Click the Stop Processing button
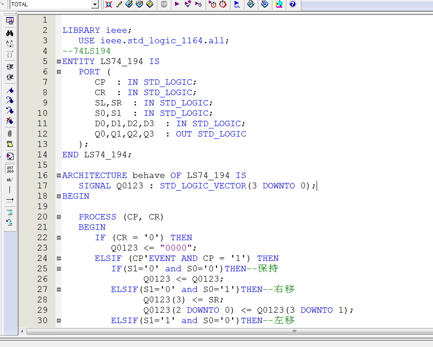 164,4
